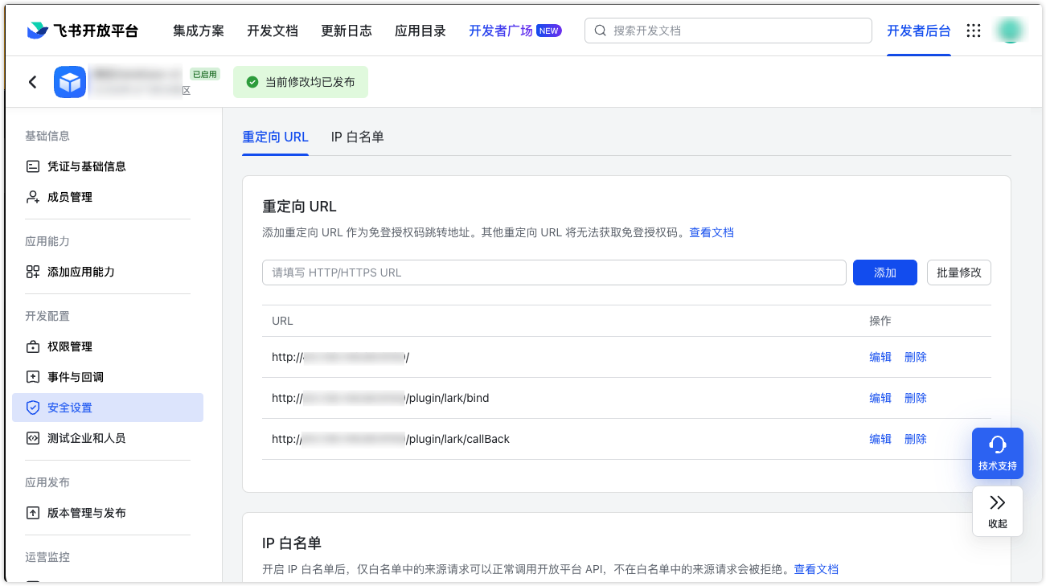The image size is (1046, 586).
Task: Click the 测试企业和人员 code icon
Action: pyautogui.click(x=33, y=438)
